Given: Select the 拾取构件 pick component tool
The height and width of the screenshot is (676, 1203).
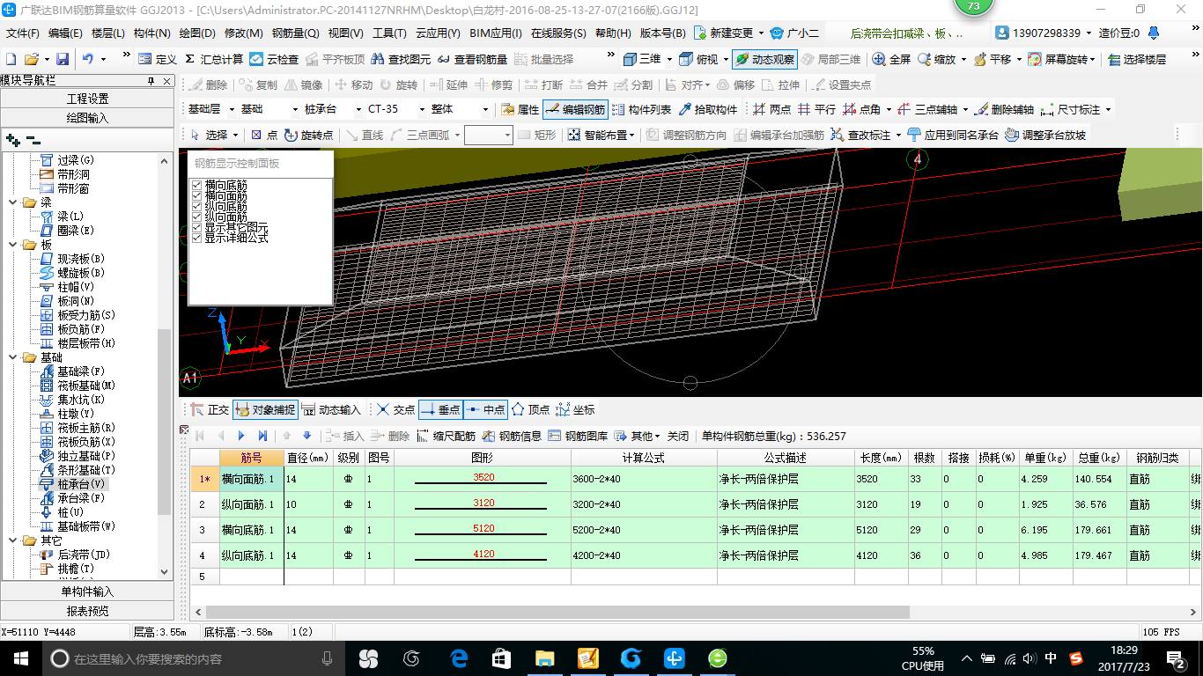Looking at the screenshot, I should pos(709,110).
